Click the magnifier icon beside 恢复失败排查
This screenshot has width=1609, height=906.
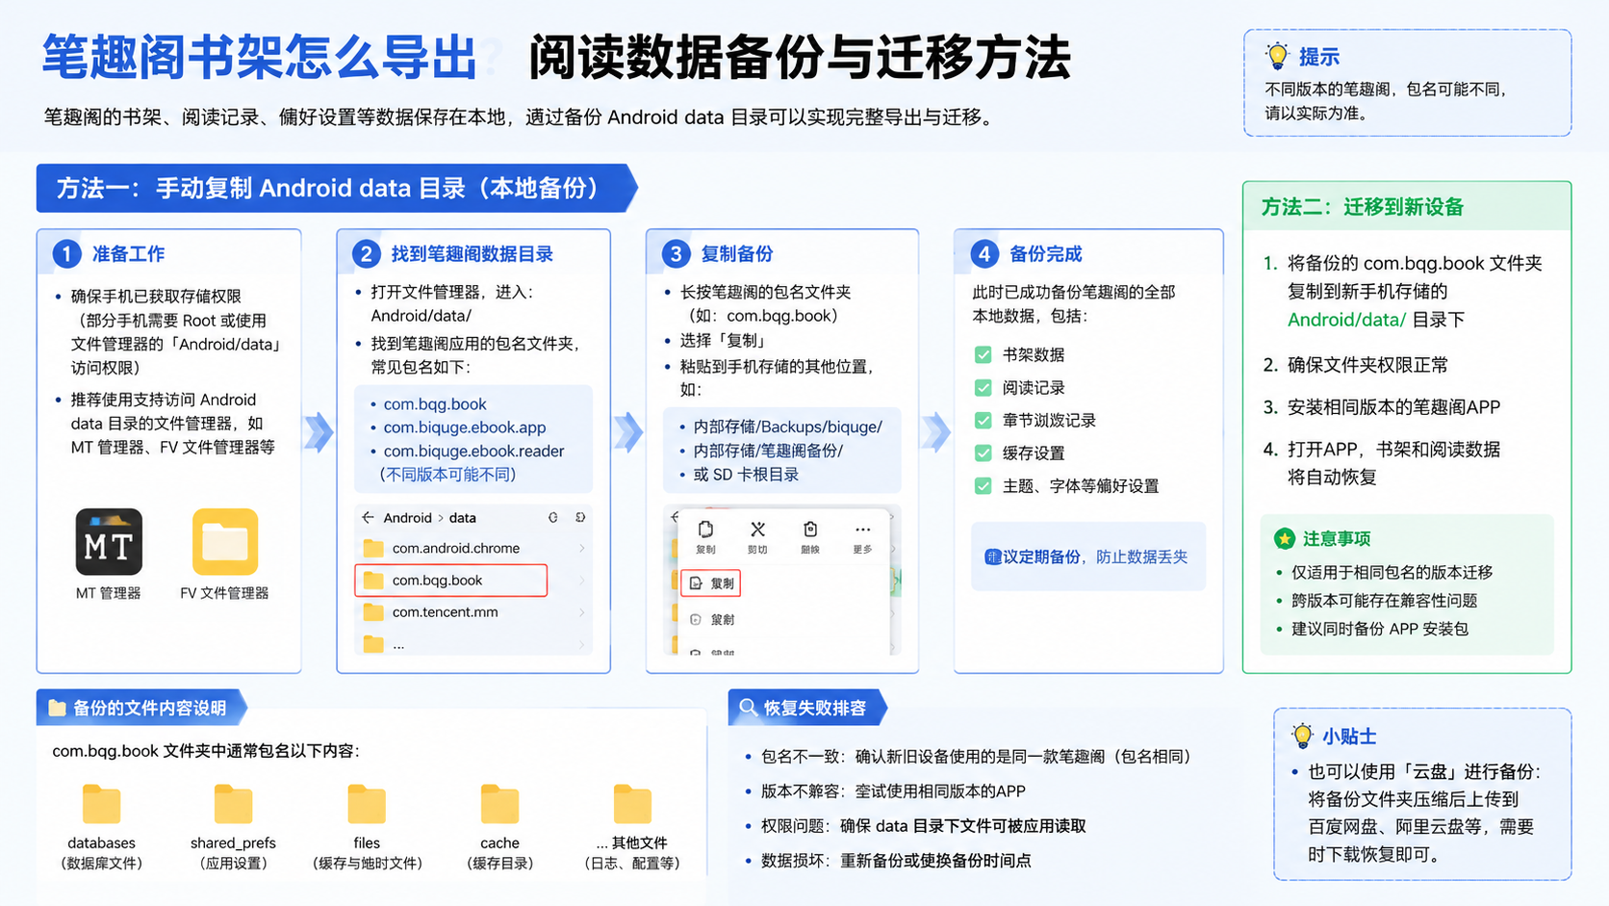pyautogui.click(x=748, y=708)
